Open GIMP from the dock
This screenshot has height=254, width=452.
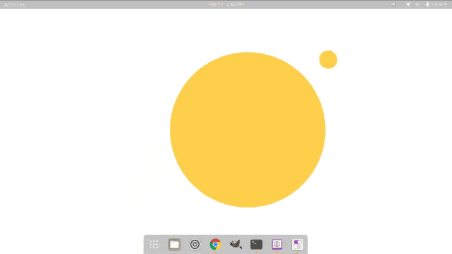click(236, 244)
